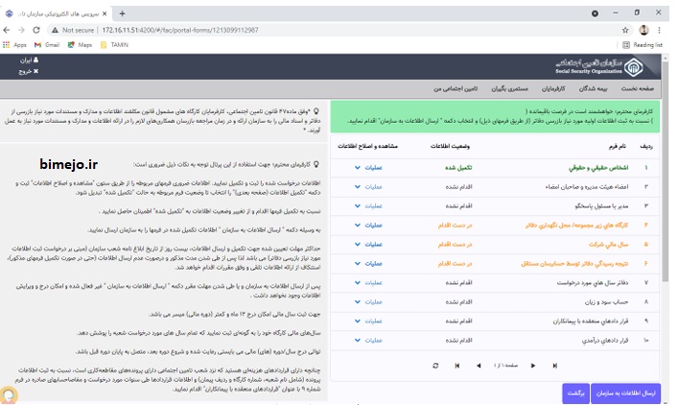Click the chat bubble icon bottom-left
The width and height of the screenshot is (678, 405).
point(9,395)
